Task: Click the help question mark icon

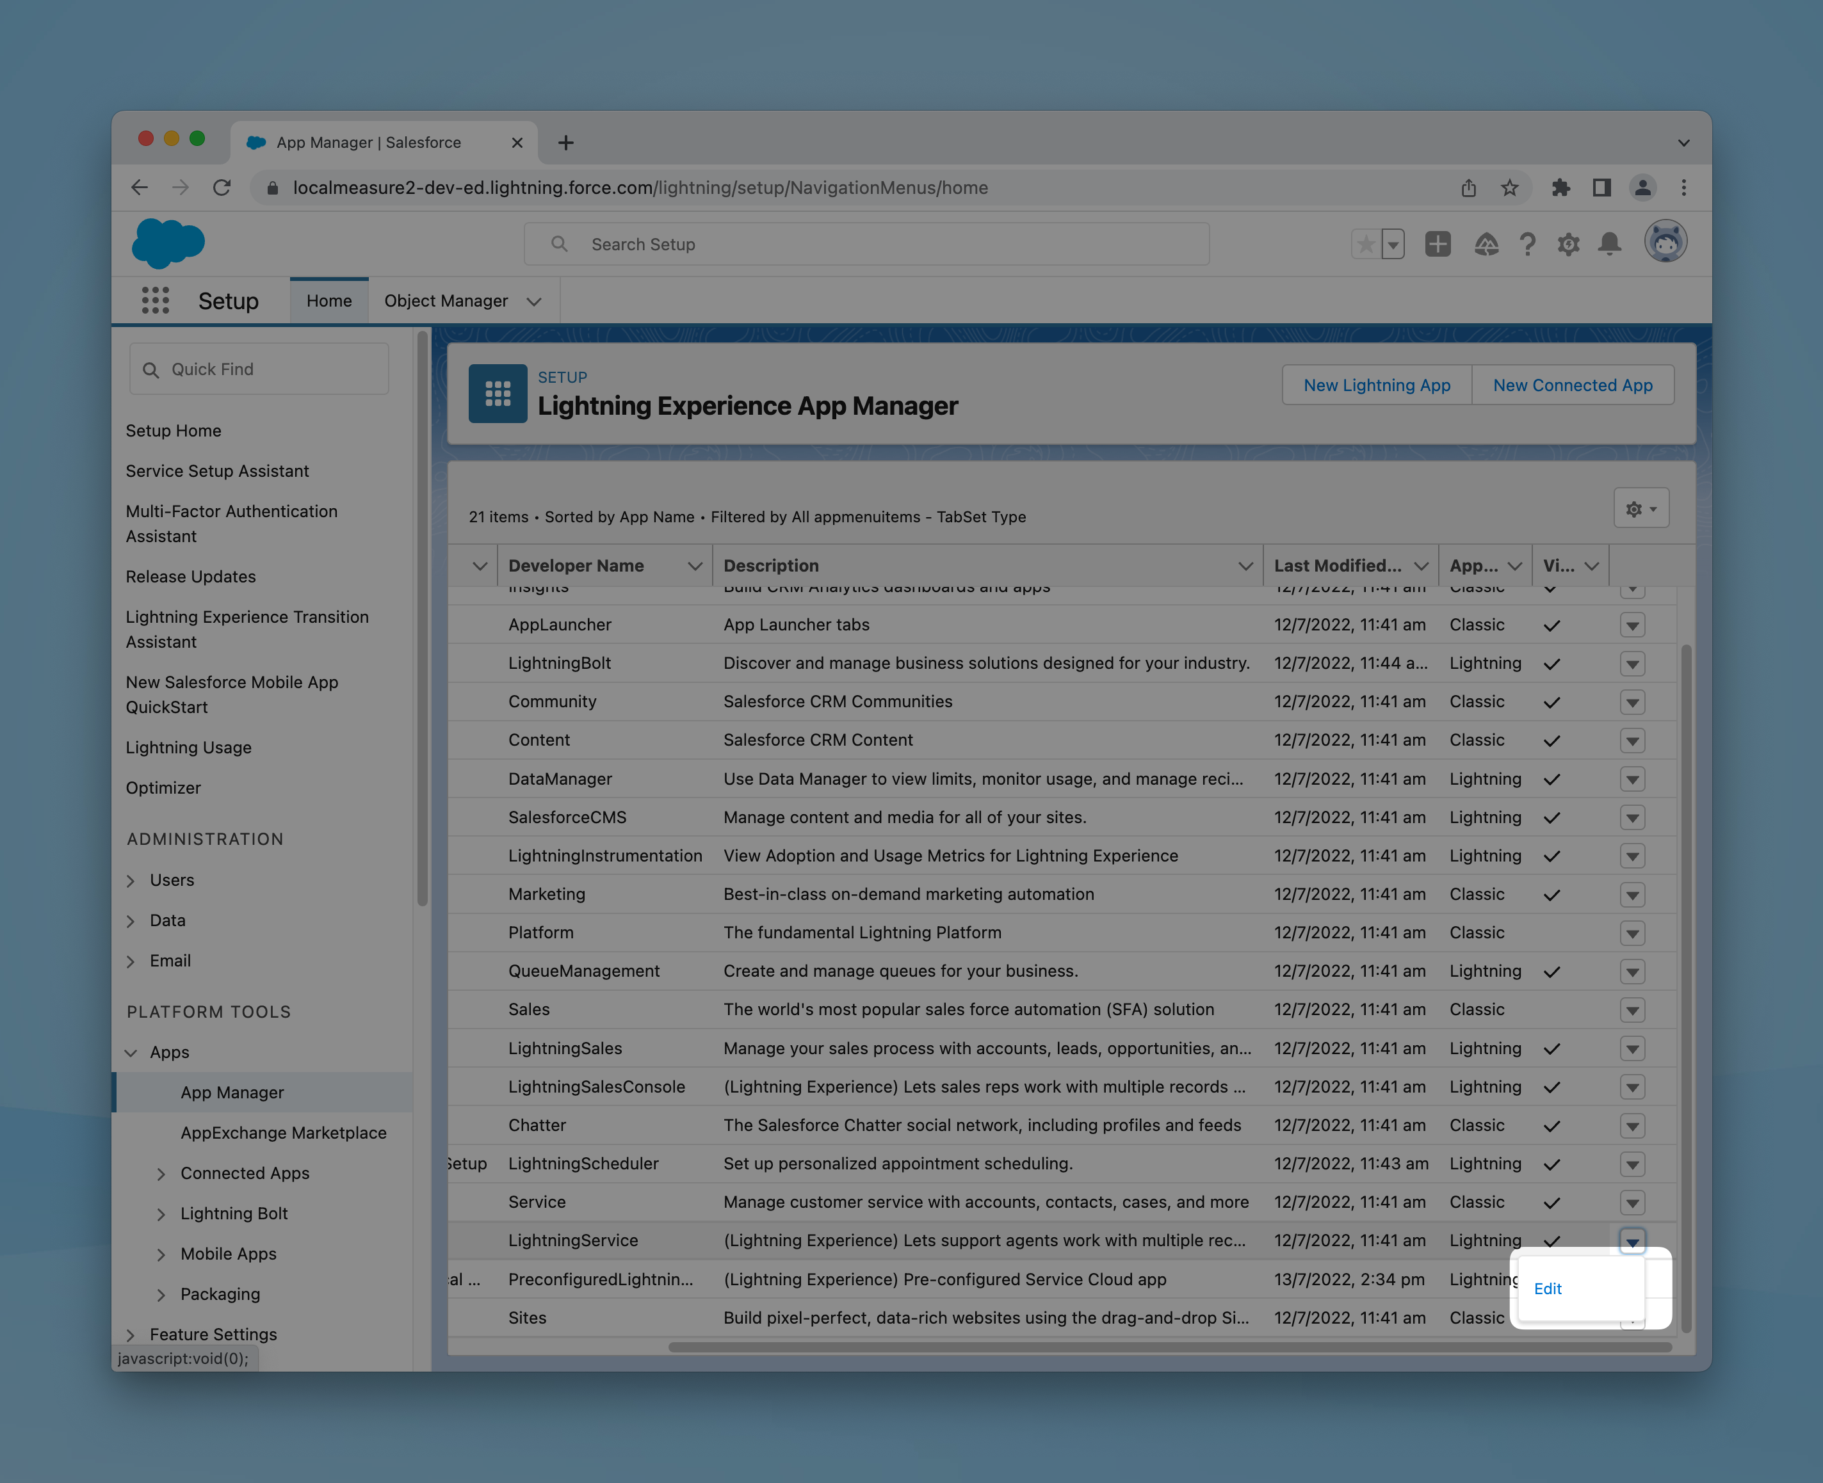Action: 1527,244
